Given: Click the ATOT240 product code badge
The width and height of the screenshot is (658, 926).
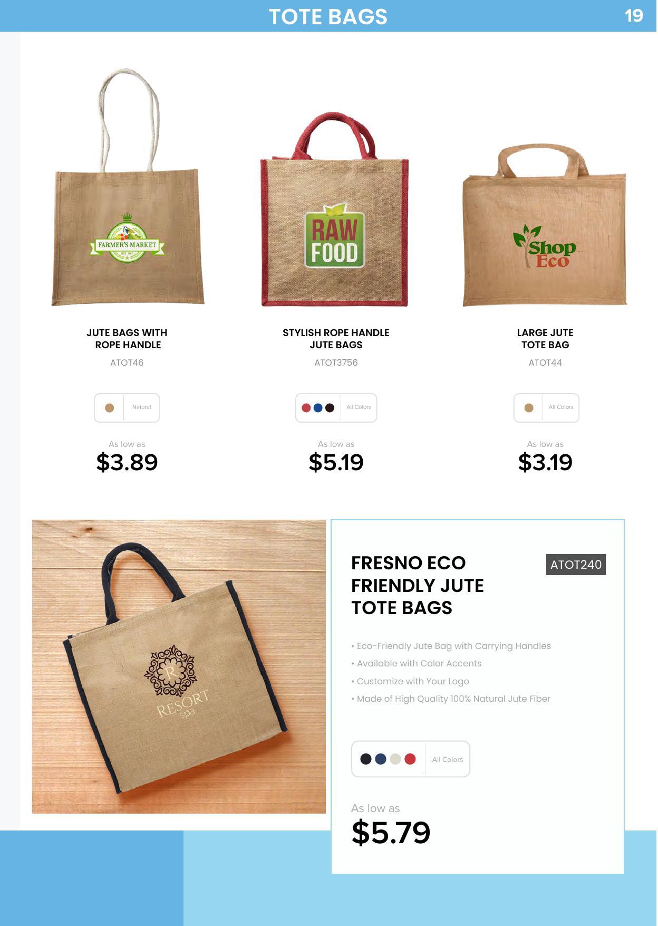Looking at the screenshot, I should (576, 565).
